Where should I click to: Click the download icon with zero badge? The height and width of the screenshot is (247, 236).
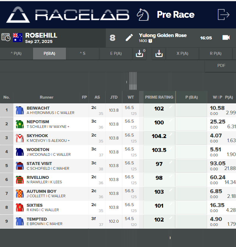click(139, 54)
